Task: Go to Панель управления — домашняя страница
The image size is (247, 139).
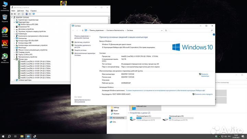Action: tap(82, 37)
